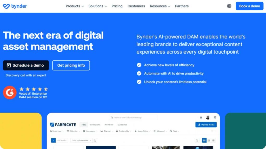Switch to grid view icon
This screenshot has width=266, height=149.
[204, 140]
